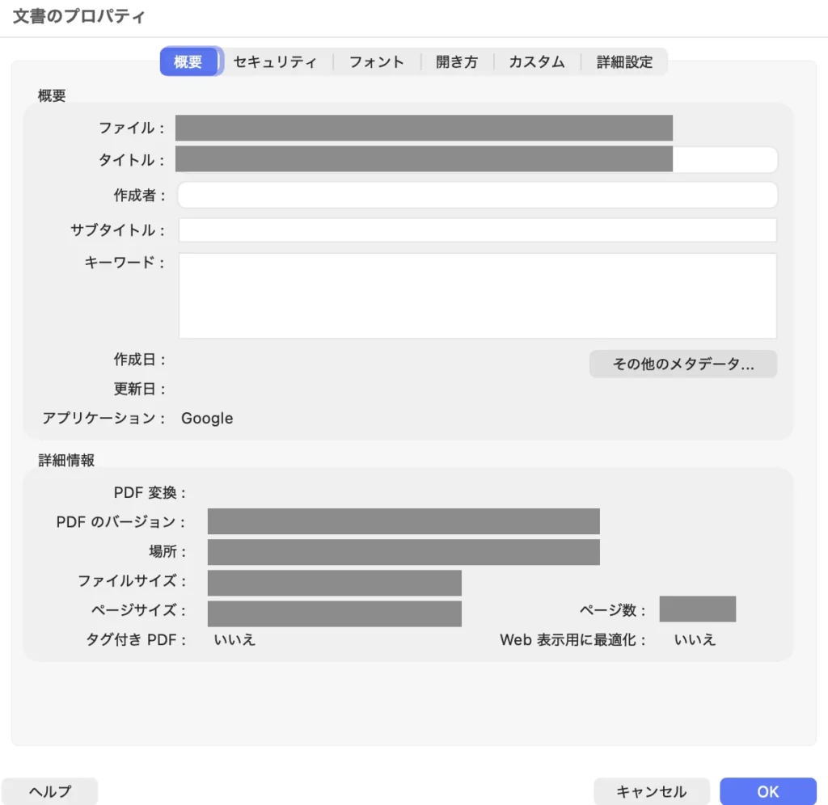The image size is (828, 805).
Task: Click the キーワード text area
Action: 477,296
